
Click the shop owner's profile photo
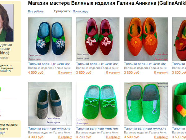point(7,23)
